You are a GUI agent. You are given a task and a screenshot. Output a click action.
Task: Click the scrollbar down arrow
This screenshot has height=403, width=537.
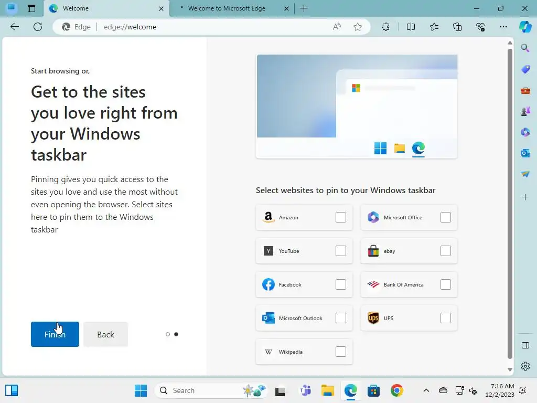pyautogui.click(x=510, y=369)
